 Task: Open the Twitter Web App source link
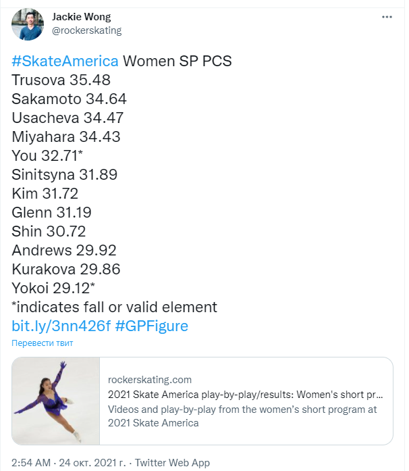[x=172, y=463]
